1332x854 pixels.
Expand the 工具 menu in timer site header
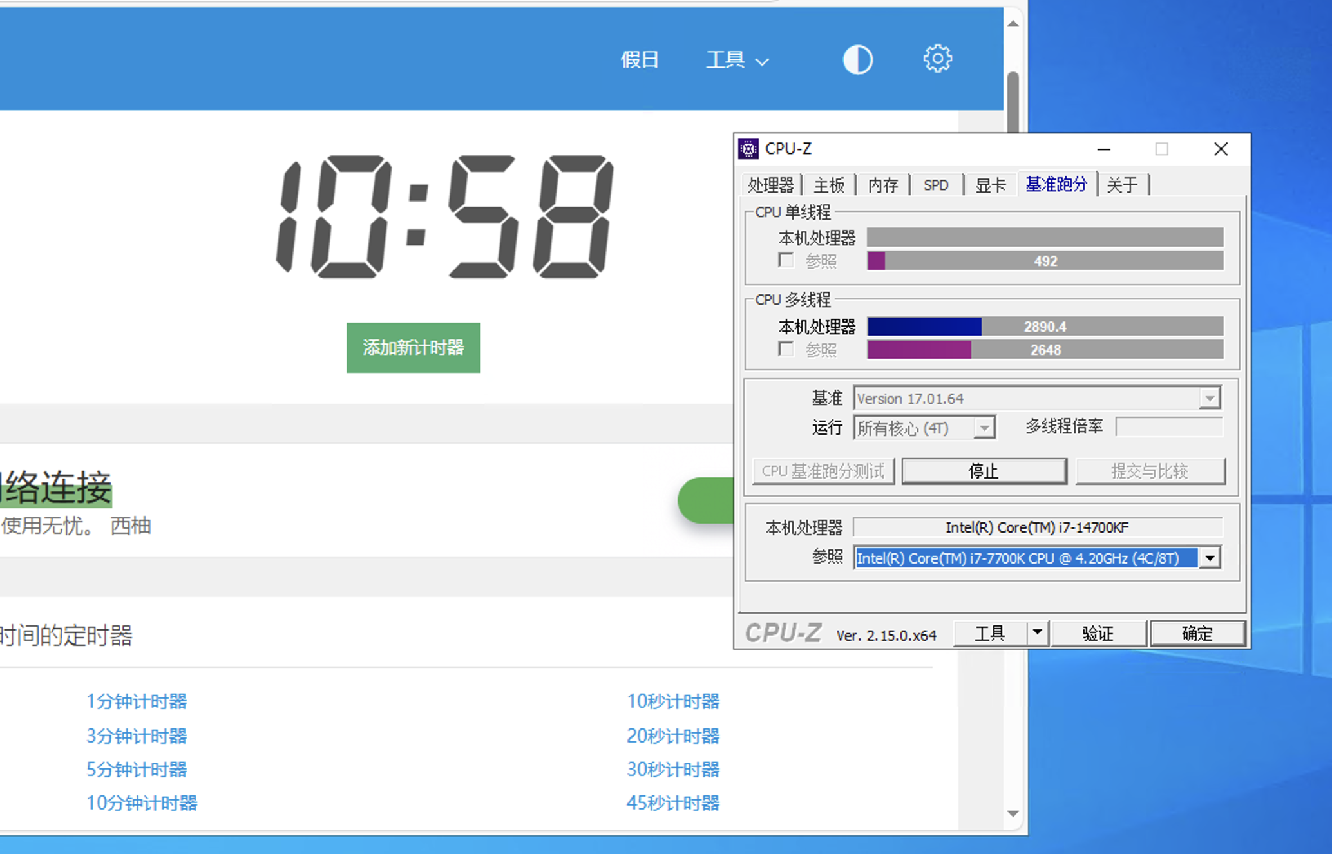(x=737, y=60)
